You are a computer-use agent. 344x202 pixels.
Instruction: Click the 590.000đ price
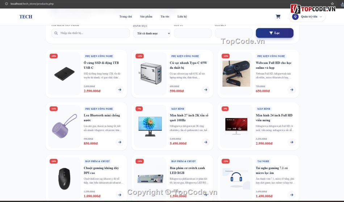[x=177, y=91]
